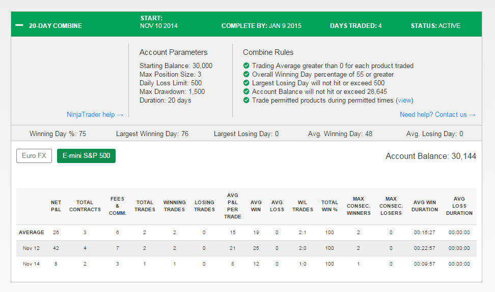Viewport: 495px width, 292px height.
Task: Click the Largest Losing Day rule checkmark
Action: [x=246, y=83]
